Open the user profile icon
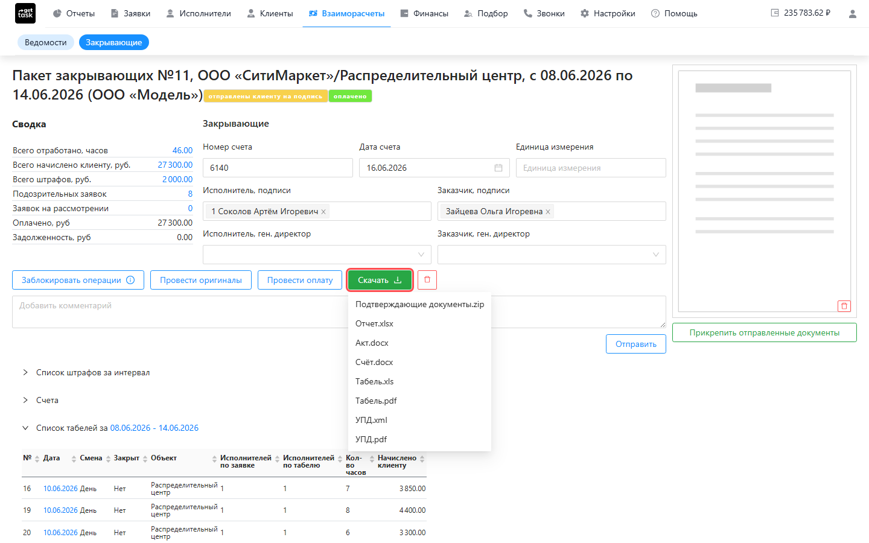Image resolution: width=869 pixels, height=543 pixels. tap(852, 13)
